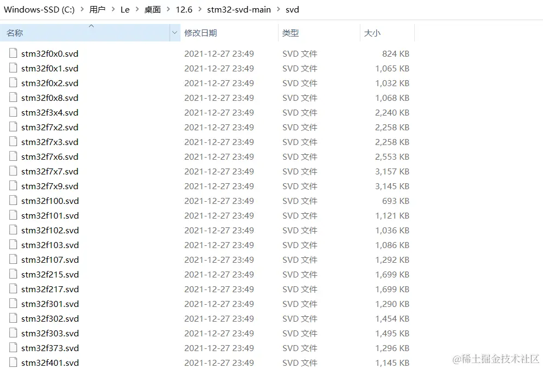Image resolution: width=543 pixels, height=368 pixels.
Task: Expand chevron after 12.6 in address bar
Action: tap(200, 9)
